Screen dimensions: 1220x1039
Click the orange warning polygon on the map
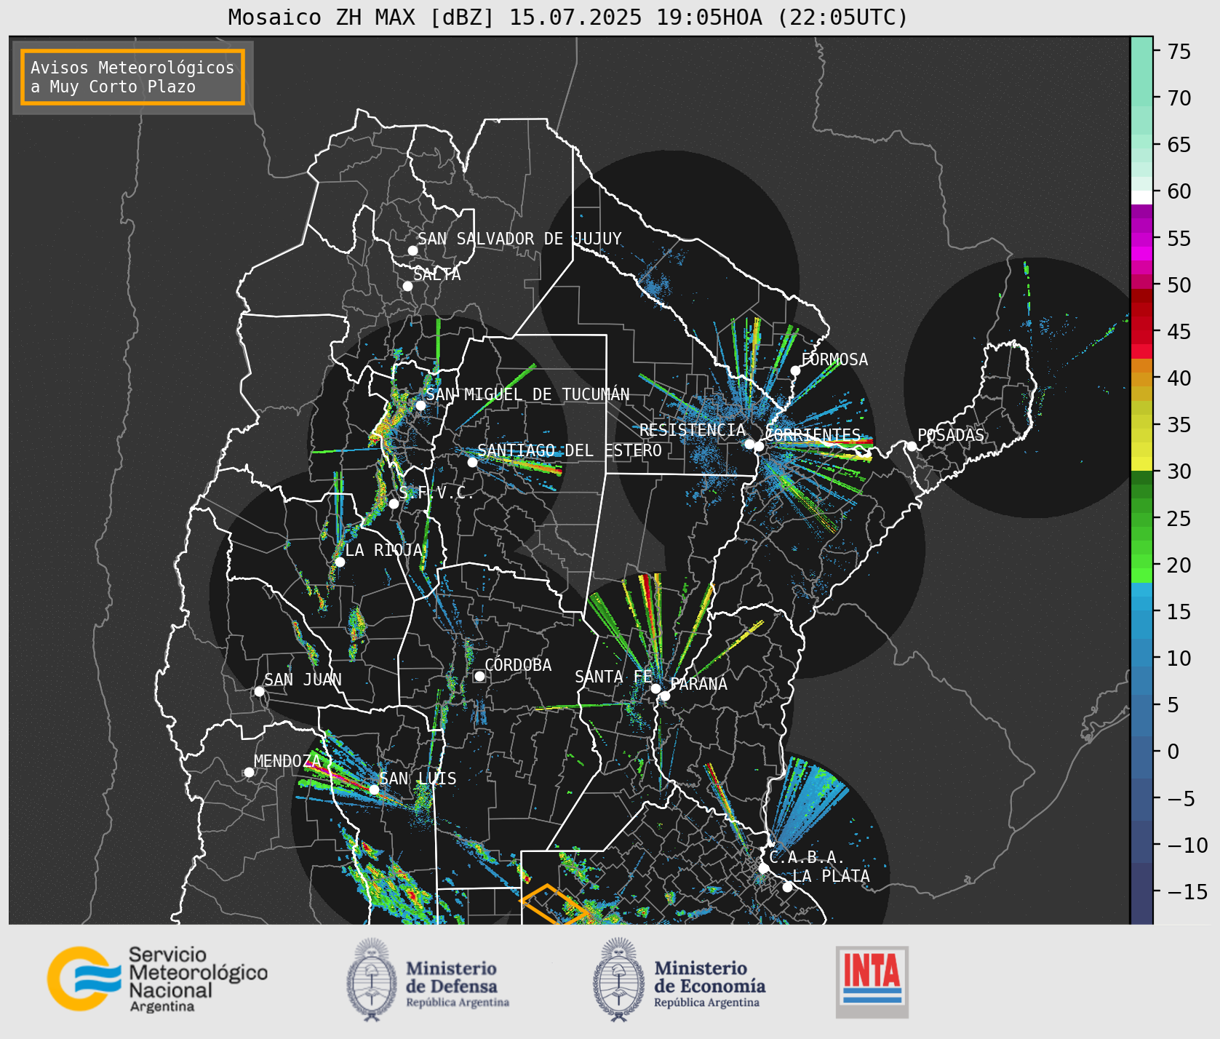click(x=554, y=905)
